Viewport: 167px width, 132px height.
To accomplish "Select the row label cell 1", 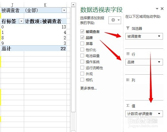I will [12, 32].
